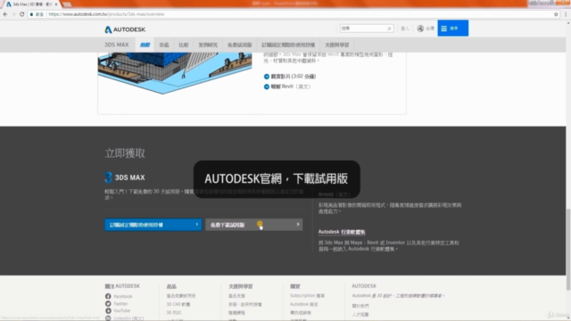The height and width of the screenshot is (321, 571).
Task: Click the blue subscribe button
Action: click(153, 225)
